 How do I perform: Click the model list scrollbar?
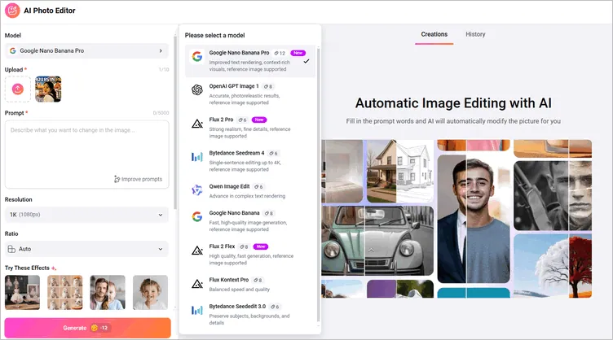318,185
